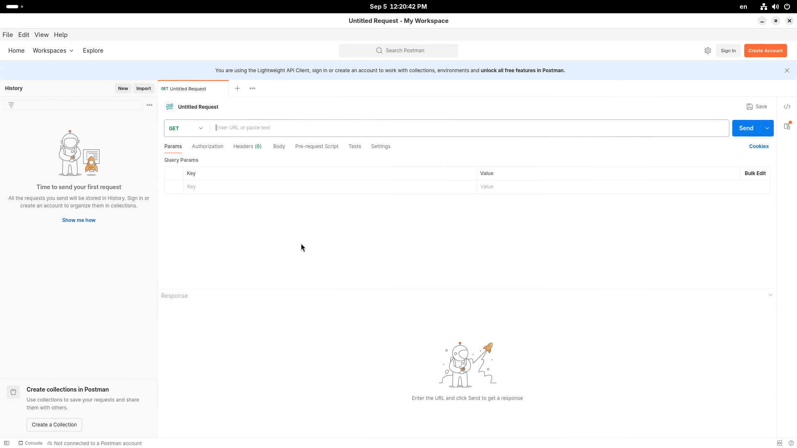Switch to the Authorization tab
Viewport: 797px width, 448px height.
click(208, 146)
